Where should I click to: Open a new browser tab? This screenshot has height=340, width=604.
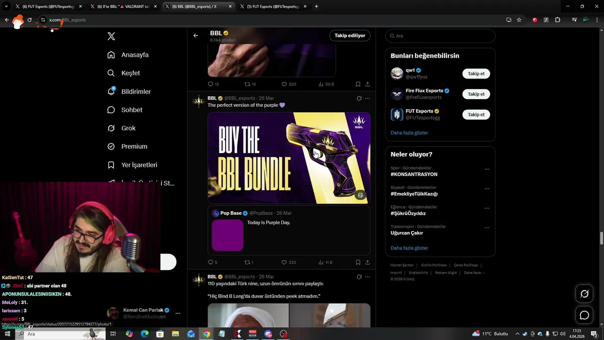pyautogui.click(x=316, y=7)
